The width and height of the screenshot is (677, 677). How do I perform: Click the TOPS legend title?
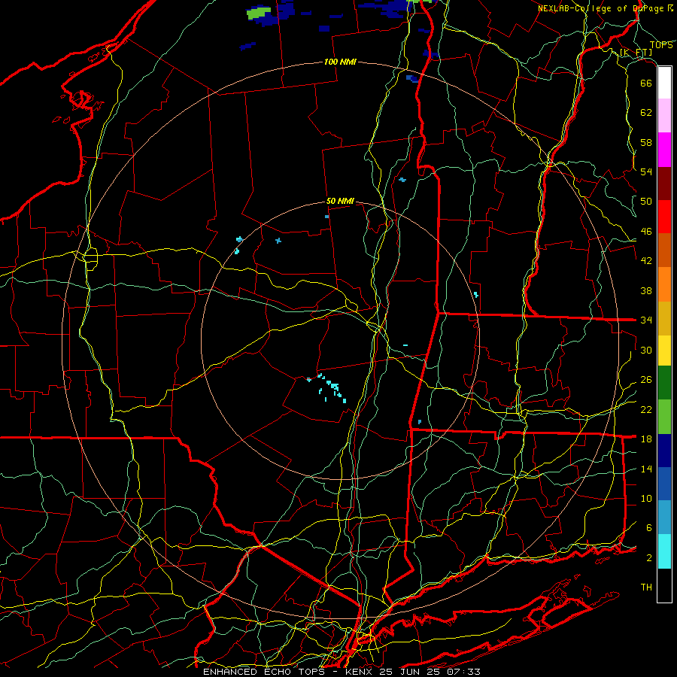661,45
